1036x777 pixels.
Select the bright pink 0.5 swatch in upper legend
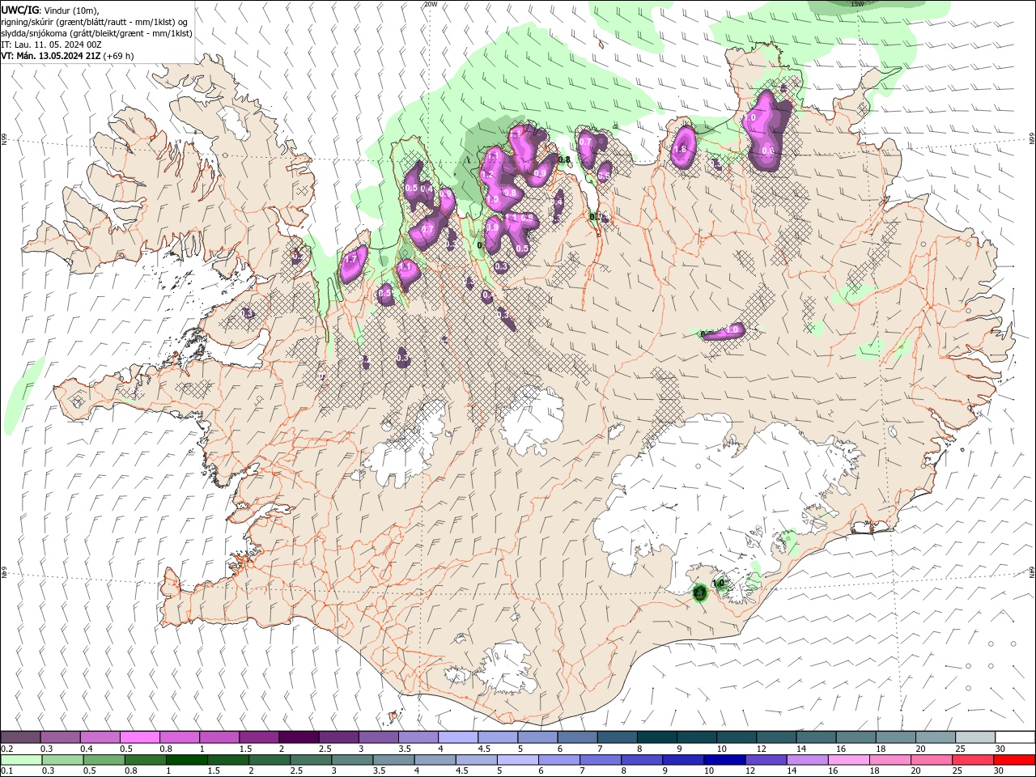140,737
